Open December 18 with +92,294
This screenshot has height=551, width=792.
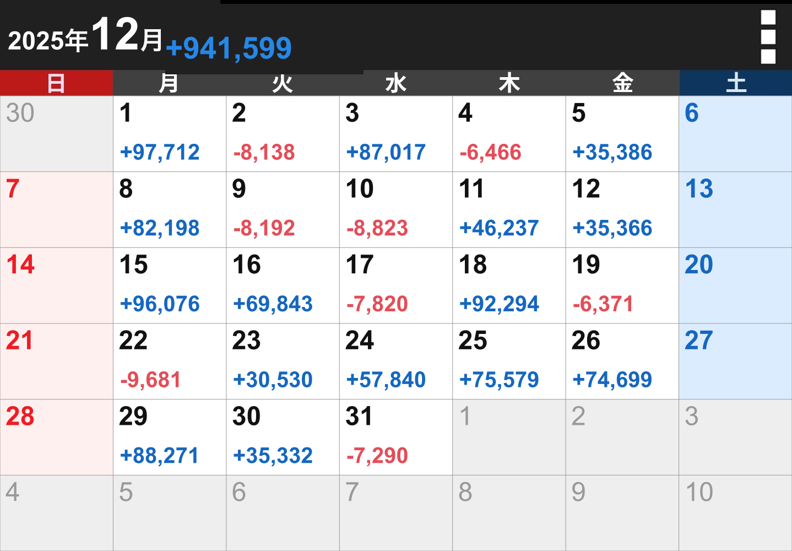tap(509, 285)
